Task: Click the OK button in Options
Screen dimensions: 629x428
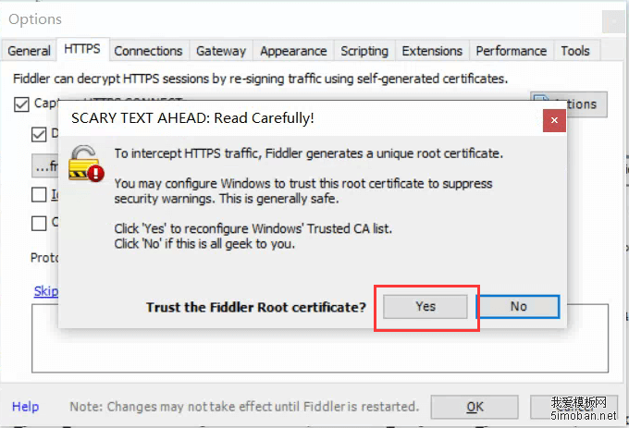Action: point(474,407)
